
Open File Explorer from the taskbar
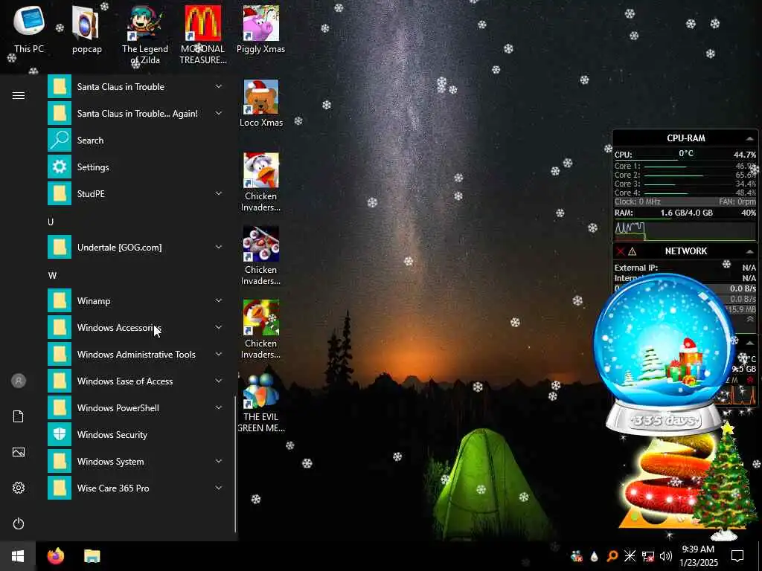92,556
